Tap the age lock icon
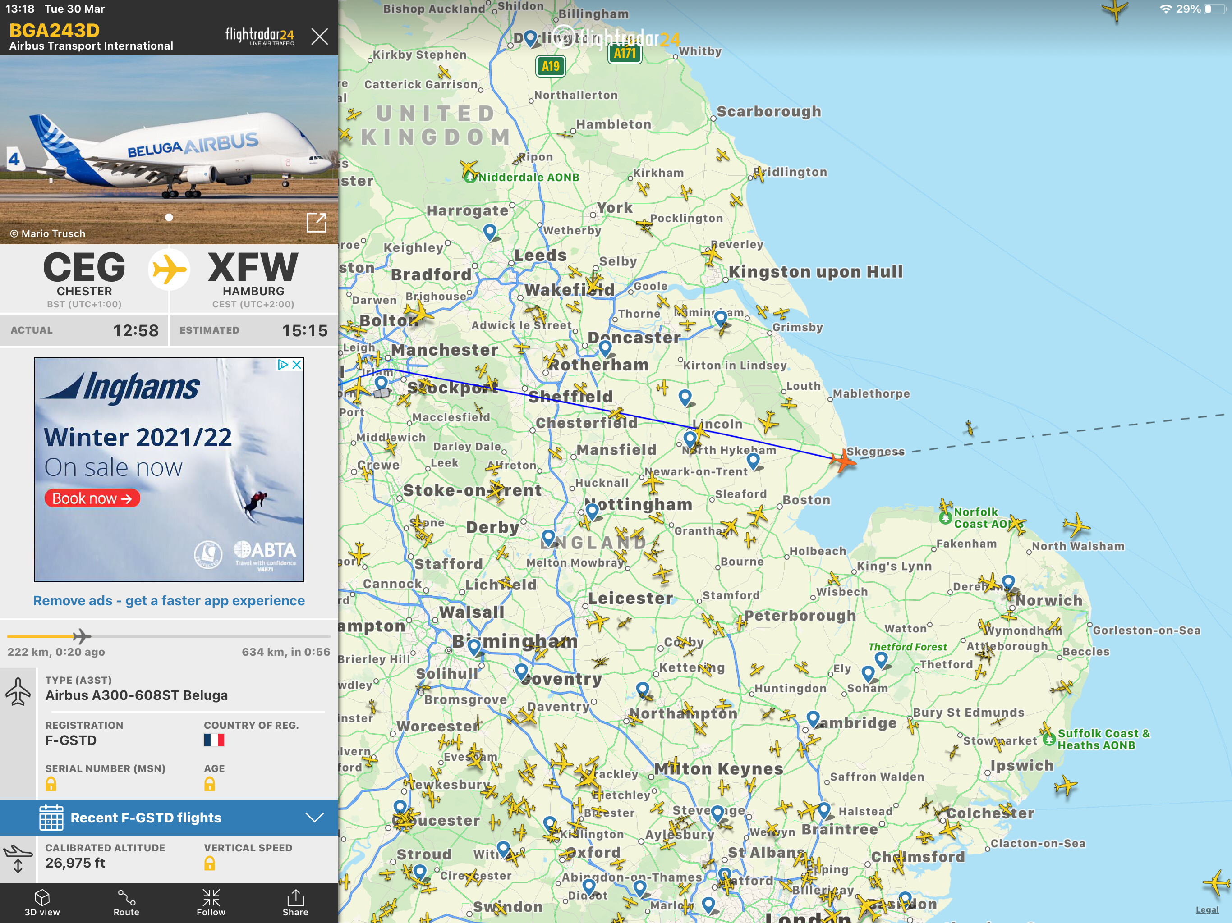This screenshot has height=923, width=1232. 209,784
